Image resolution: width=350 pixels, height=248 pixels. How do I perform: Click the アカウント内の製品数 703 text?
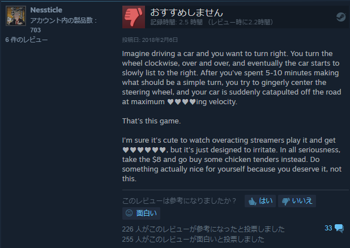click(63, 25)
